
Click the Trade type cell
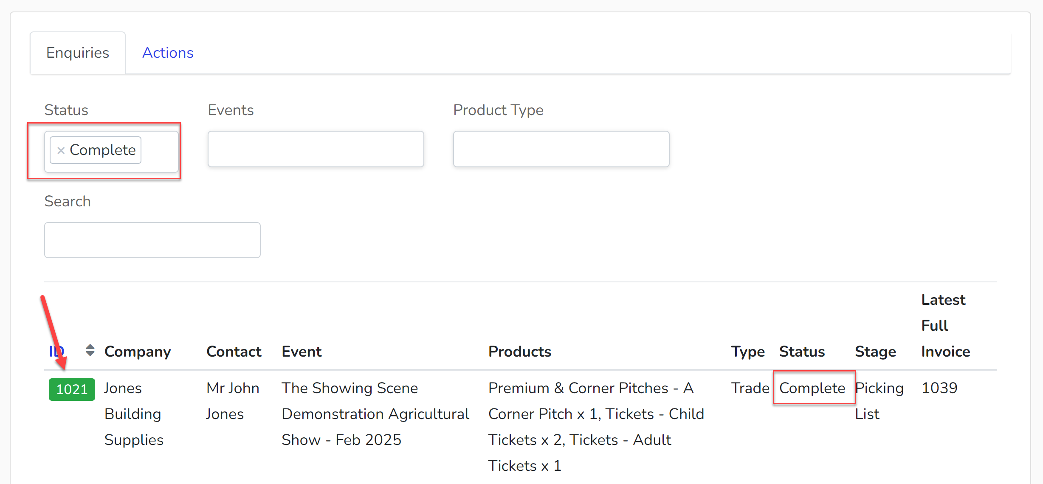[750, 388]
